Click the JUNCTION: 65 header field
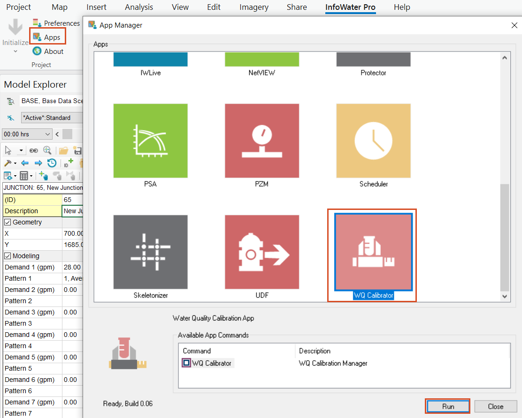This screenshot has width=522, height=418. pos(43,188)
